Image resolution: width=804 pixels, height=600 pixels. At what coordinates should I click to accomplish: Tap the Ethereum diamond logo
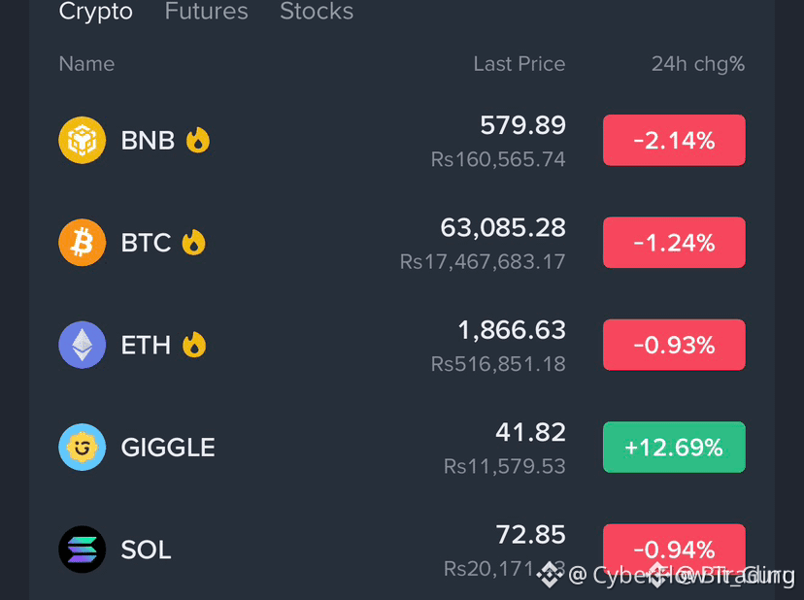click(82, 345)
